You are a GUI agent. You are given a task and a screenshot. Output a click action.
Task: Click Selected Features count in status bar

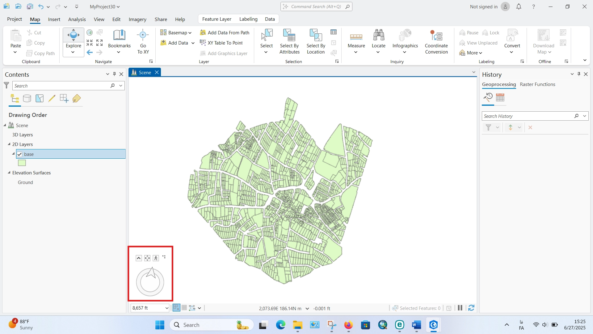416,308
